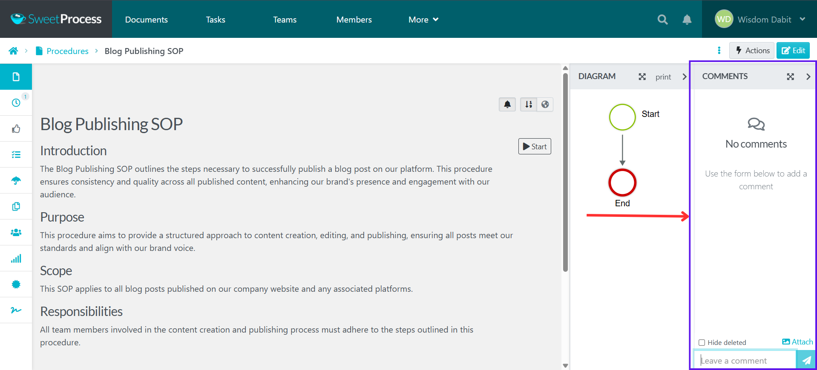Start the procedure with Start button

[x=535, y=146]
